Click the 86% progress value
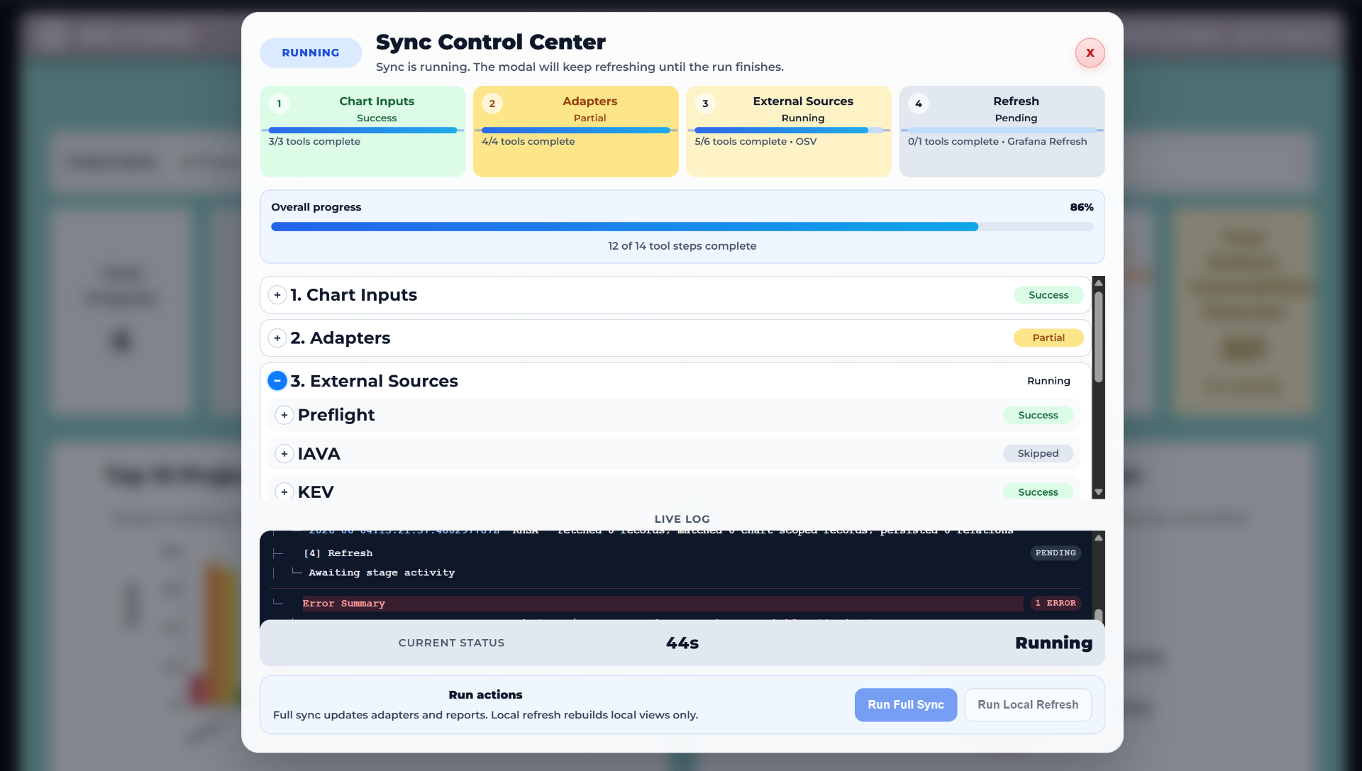The width and height of the screenshot is (1362, 771). pos(1081,207)
